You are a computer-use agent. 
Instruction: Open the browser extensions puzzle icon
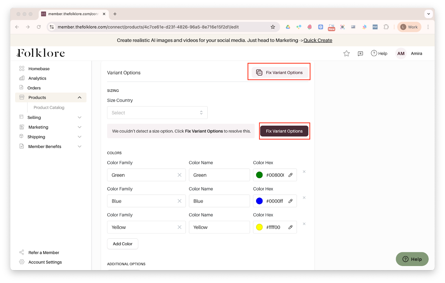386,27
